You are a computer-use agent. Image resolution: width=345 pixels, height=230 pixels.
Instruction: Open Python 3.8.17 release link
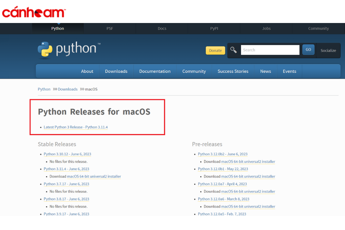66,199
